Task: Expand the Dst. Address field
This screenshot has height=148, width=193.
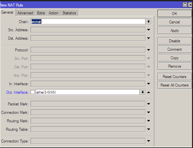Action: click(x=148, y=38)
